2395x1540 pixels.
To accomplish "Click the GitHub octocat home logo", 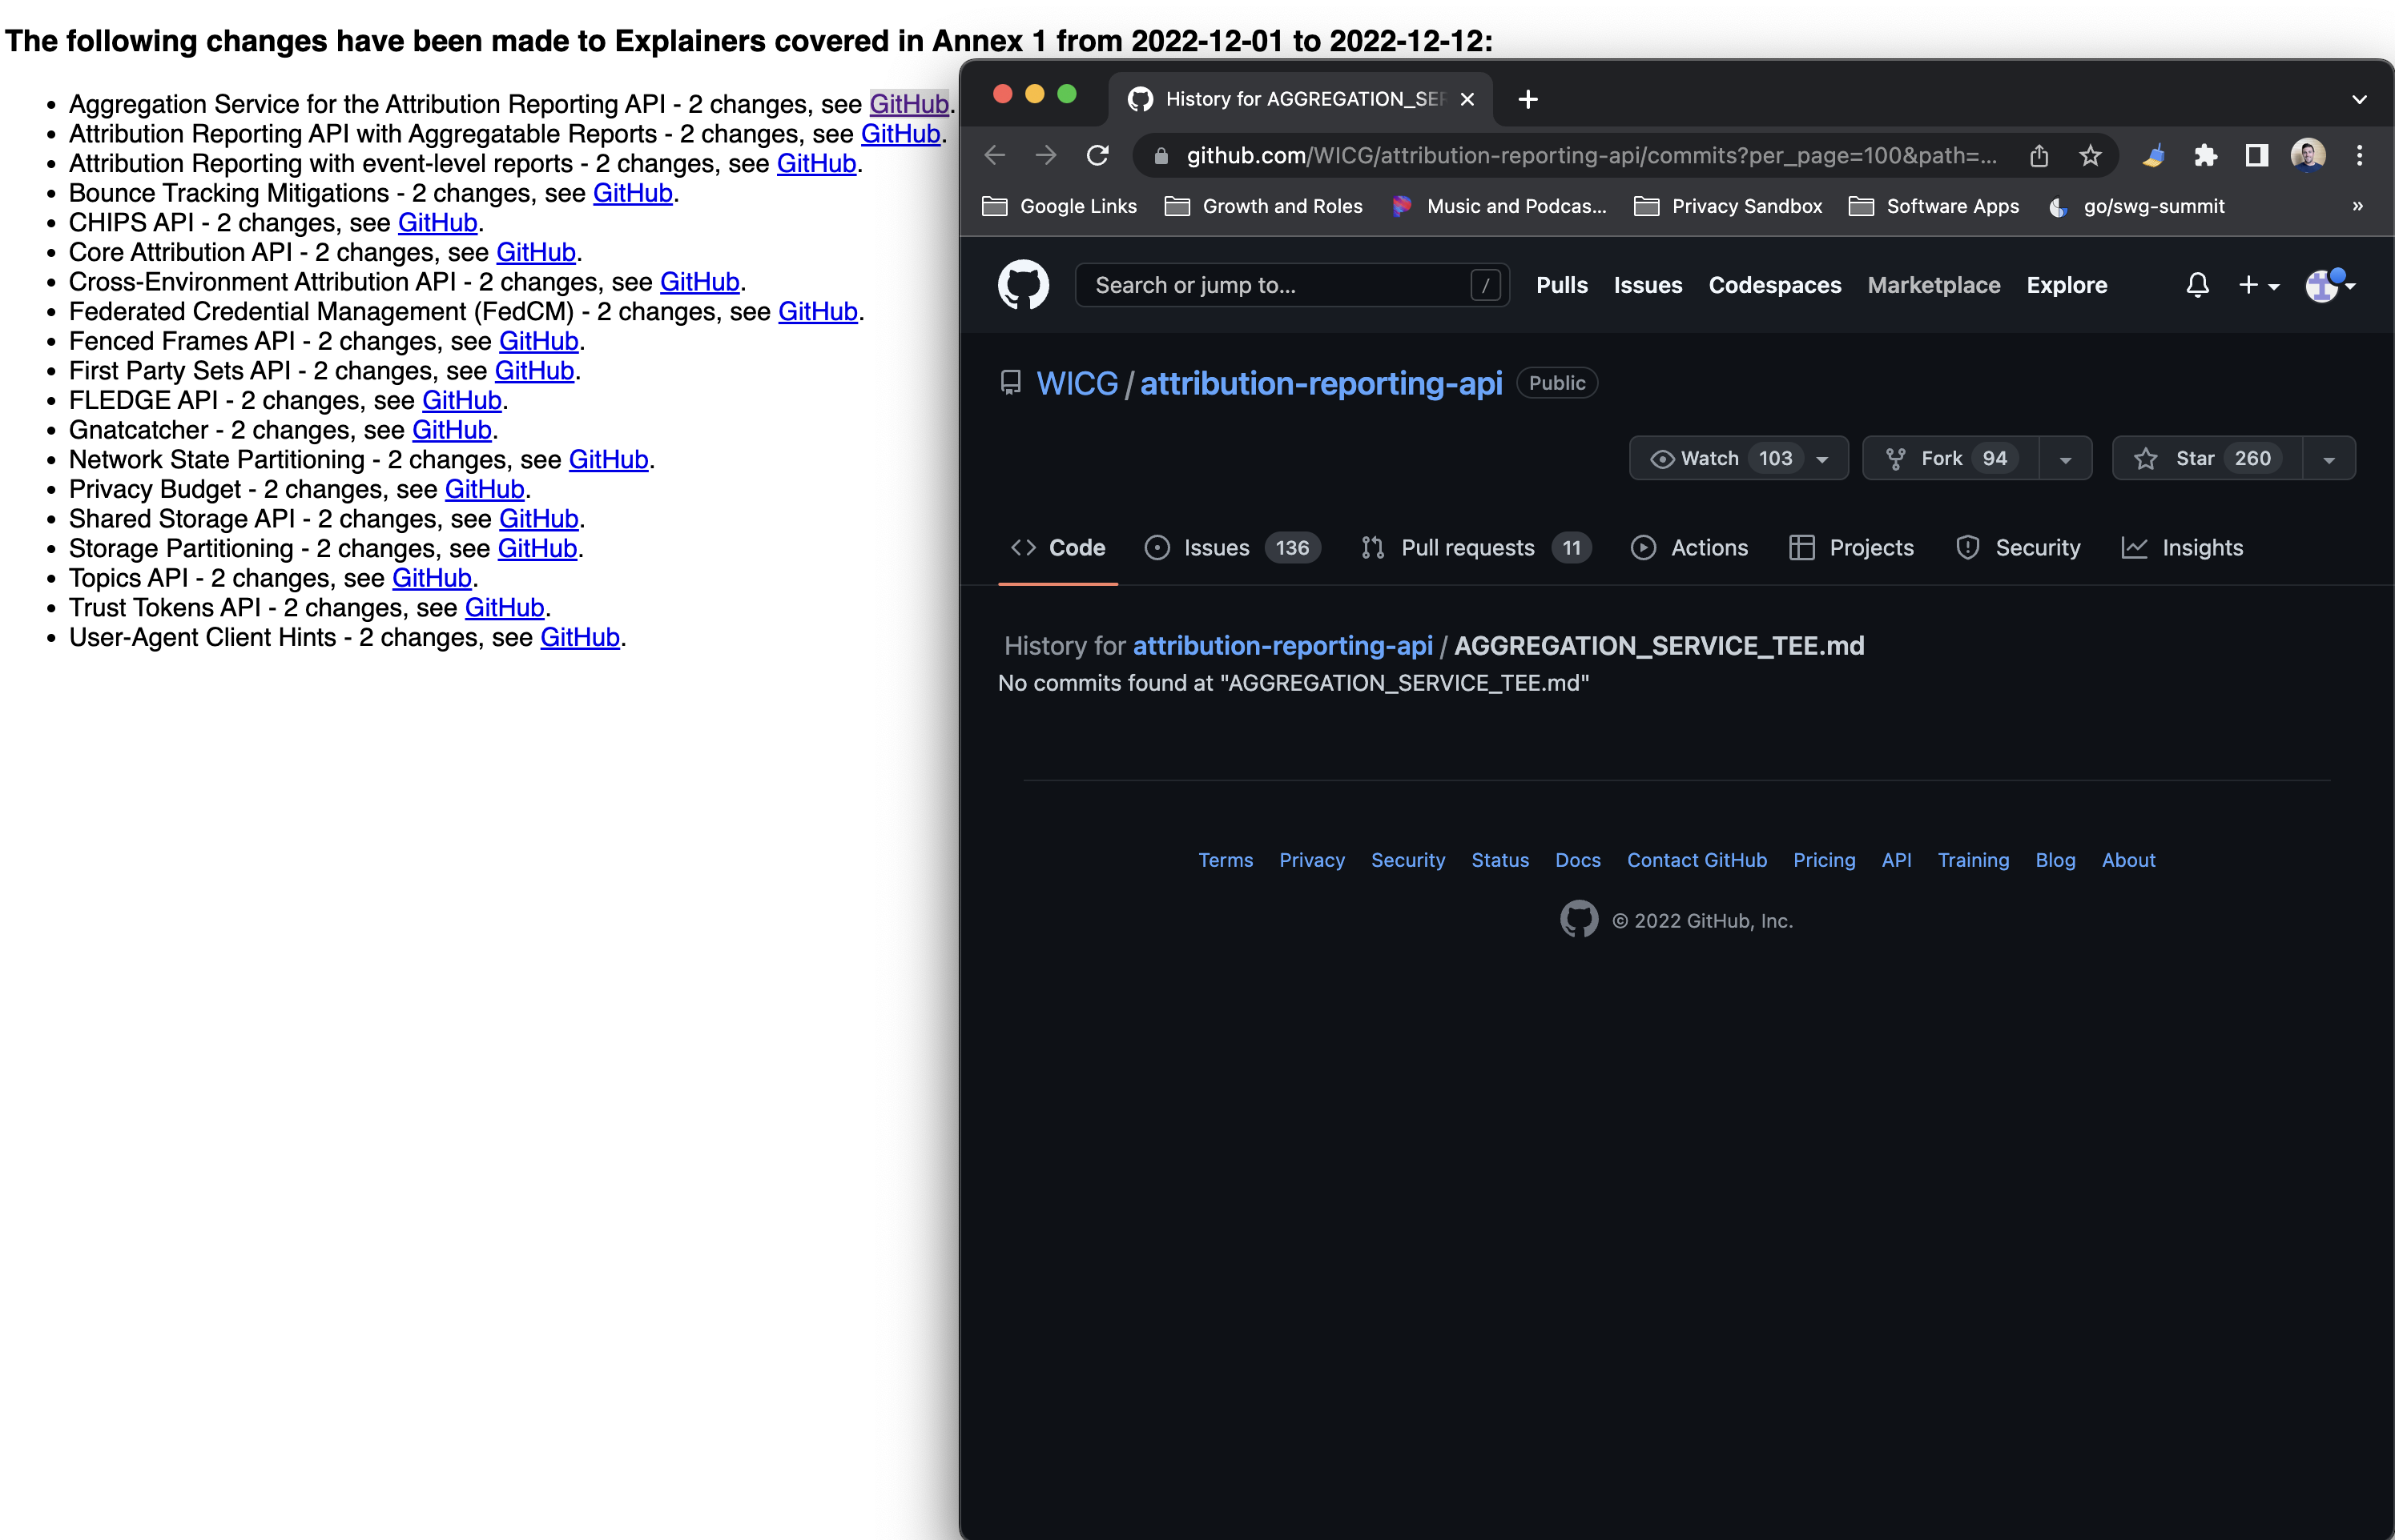I will [x=1022, y=284].
